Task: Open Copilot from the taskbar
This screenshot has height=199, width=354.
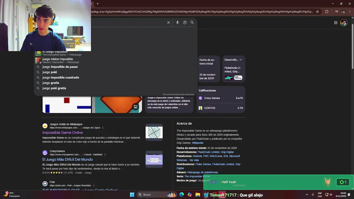Action: [189, 195]
